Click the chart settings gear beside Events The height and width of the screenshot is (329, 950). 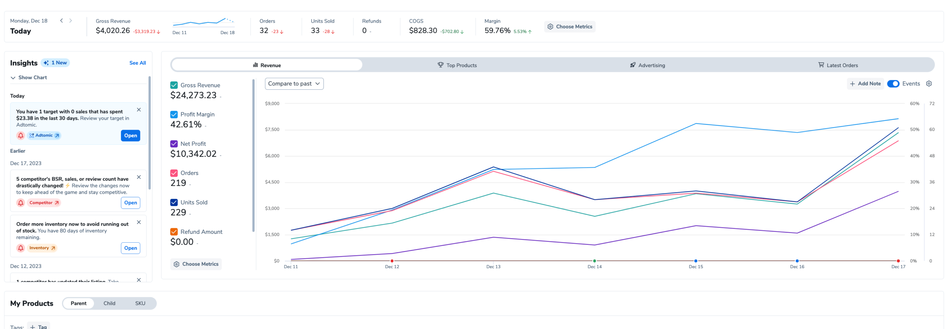929,84
